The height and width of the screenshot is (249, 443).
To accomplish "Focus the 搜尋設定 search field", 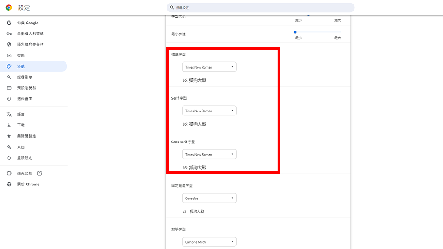I will click(x=261, y=8).
